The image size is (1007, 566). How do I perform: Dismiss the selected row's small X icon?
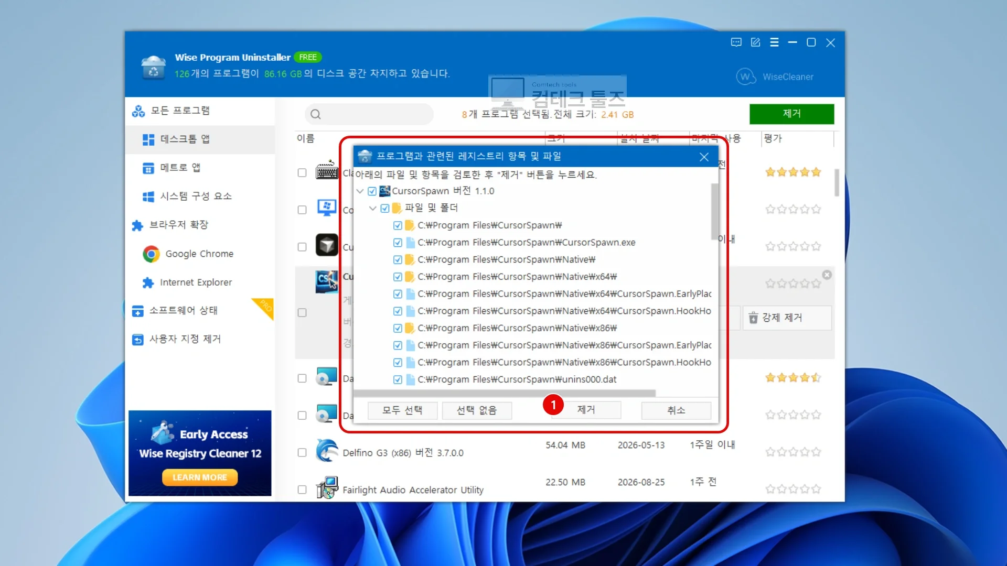coord(827,275)
